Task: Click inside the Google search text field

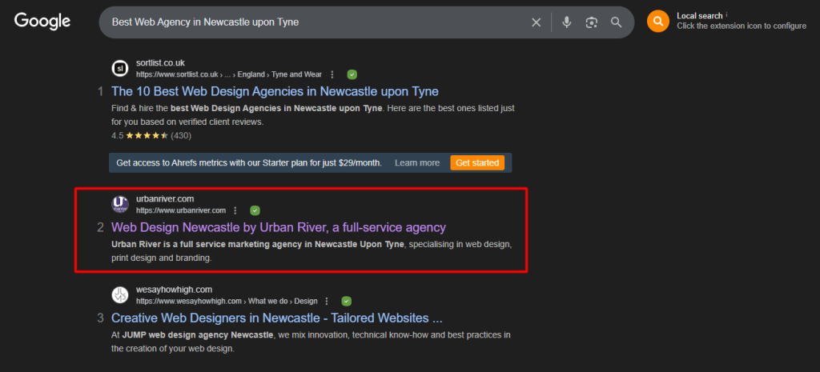Action: (312, 22)
